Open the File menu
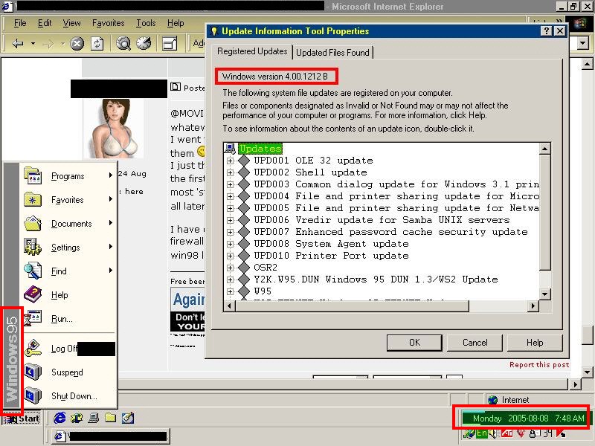This screenshot has height=446, width=595. pyautogui.click(x=20, y=23)
